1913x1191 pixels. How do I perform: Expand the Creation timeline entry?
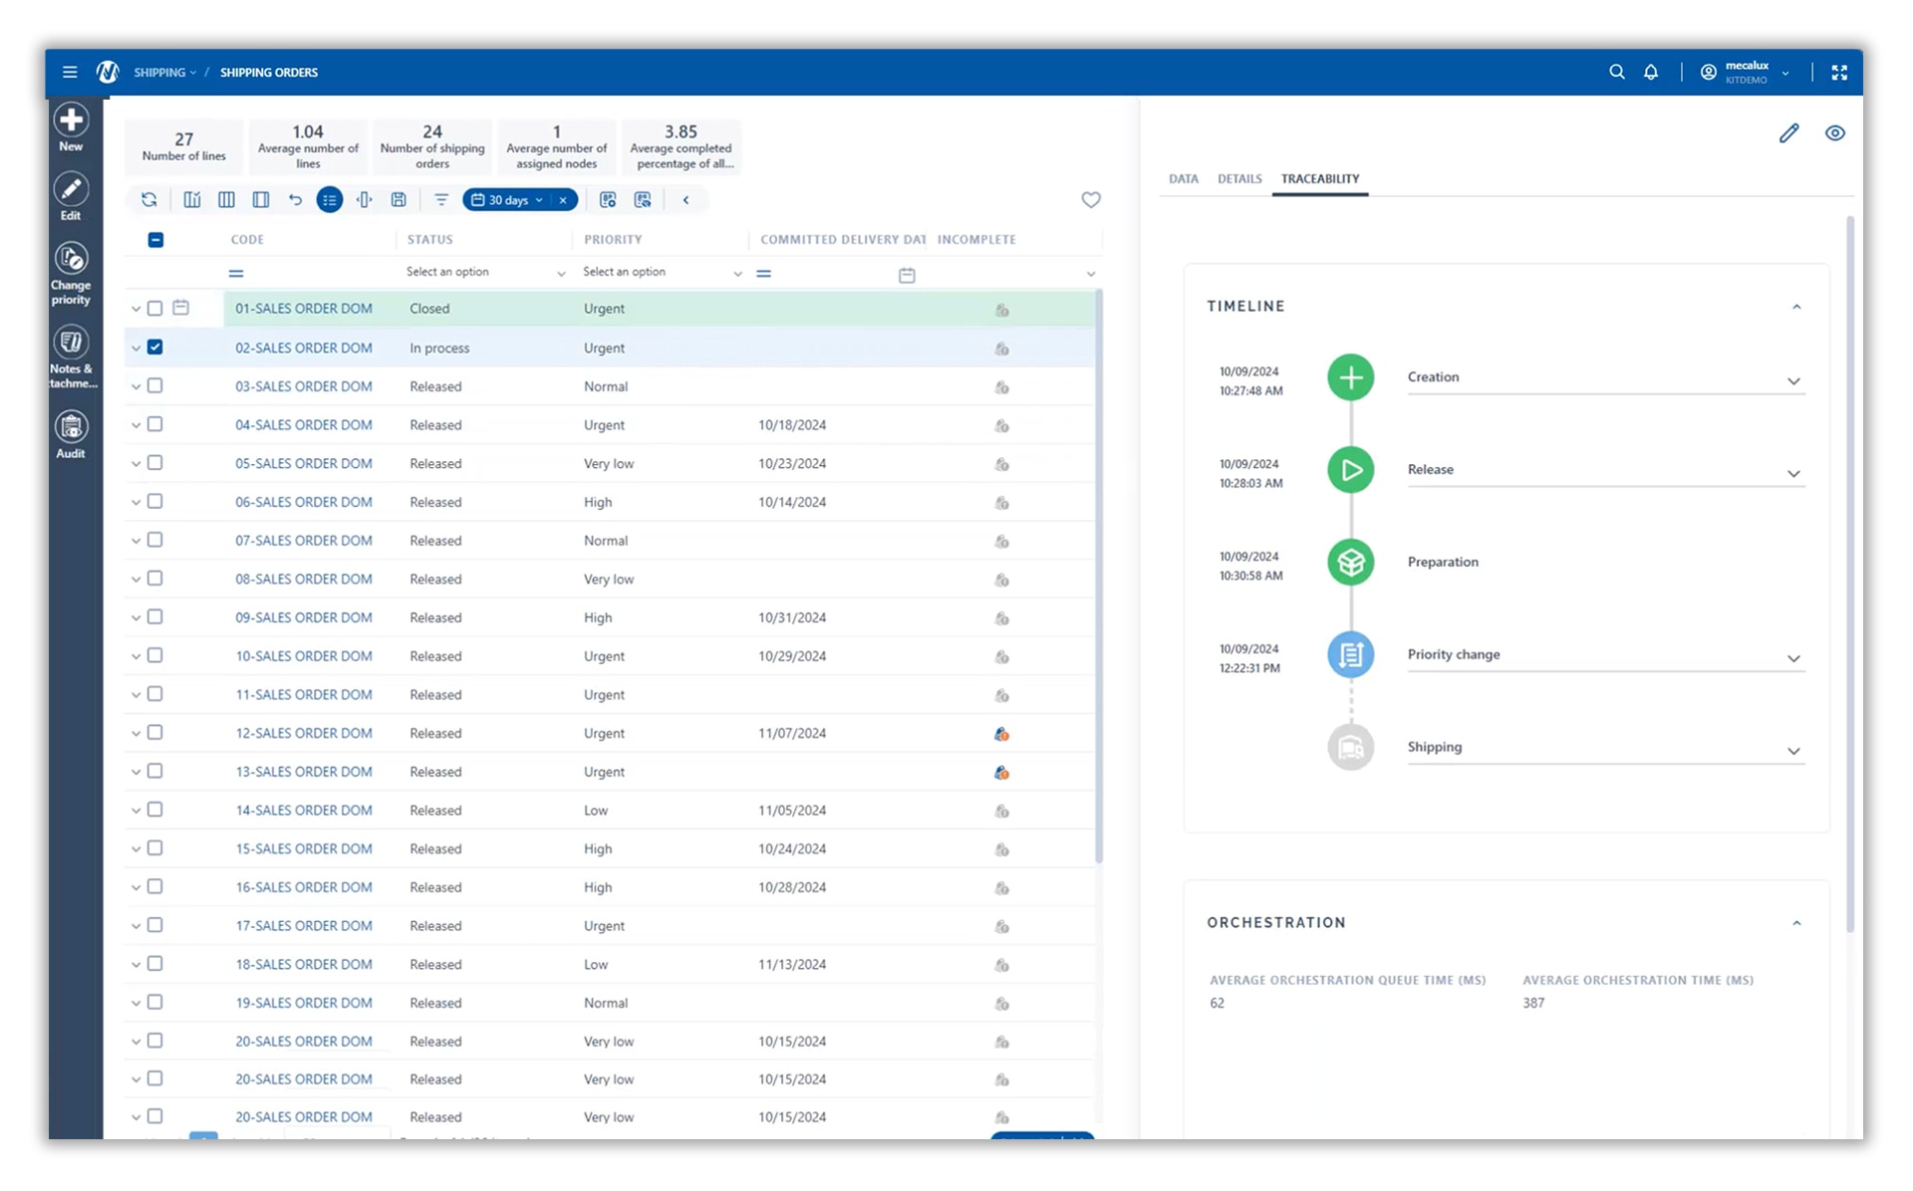tap(1794, 380)
